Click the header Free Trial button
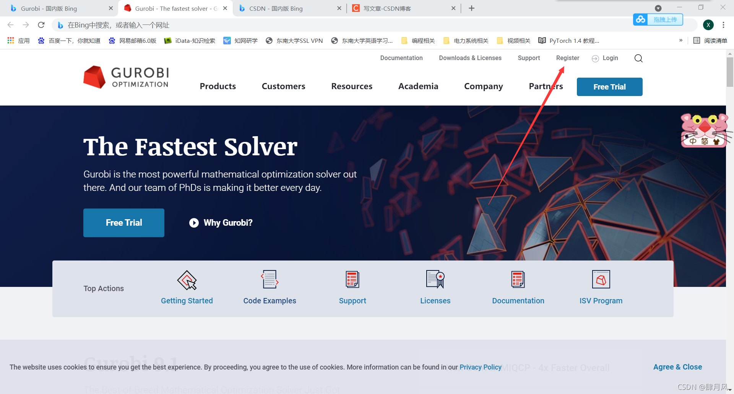Image resolution: width=734 pixels, height=394 pixels. click(x=609, y=87)
